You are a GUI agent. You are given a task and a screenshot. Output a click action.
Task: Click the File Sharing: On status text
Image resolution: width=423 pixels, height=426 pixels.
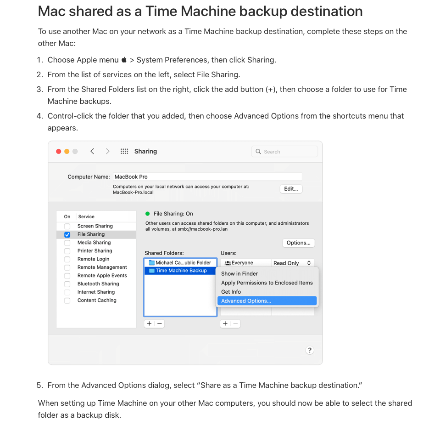173,214
